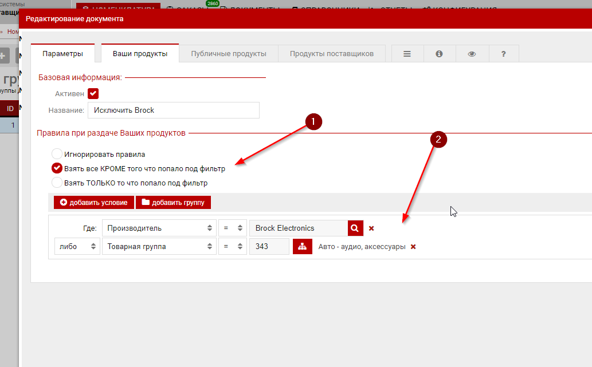The width and height of the screenshot is (592, 367).
Task: Open the eye preview icon tab
Action: (472, 54)
